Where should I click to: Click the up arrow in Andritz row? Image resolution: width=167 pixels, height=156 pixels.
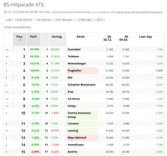click(x=6, y=152)
